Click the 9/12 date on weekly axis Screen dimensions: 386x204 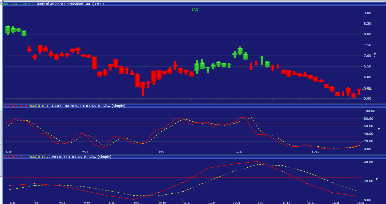tap(62, 203)
